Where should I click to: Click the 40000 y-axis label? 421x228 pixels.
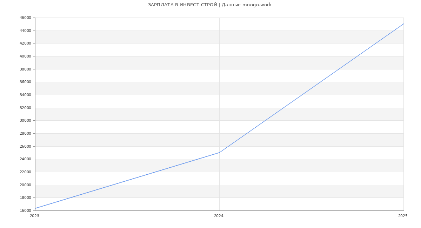pyautogui.click(x=25, y=56)
